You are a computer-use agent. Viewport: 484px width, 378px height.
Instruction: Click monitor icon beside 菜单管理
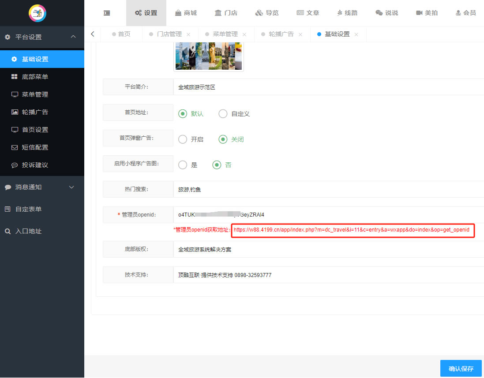pos(15,94)
